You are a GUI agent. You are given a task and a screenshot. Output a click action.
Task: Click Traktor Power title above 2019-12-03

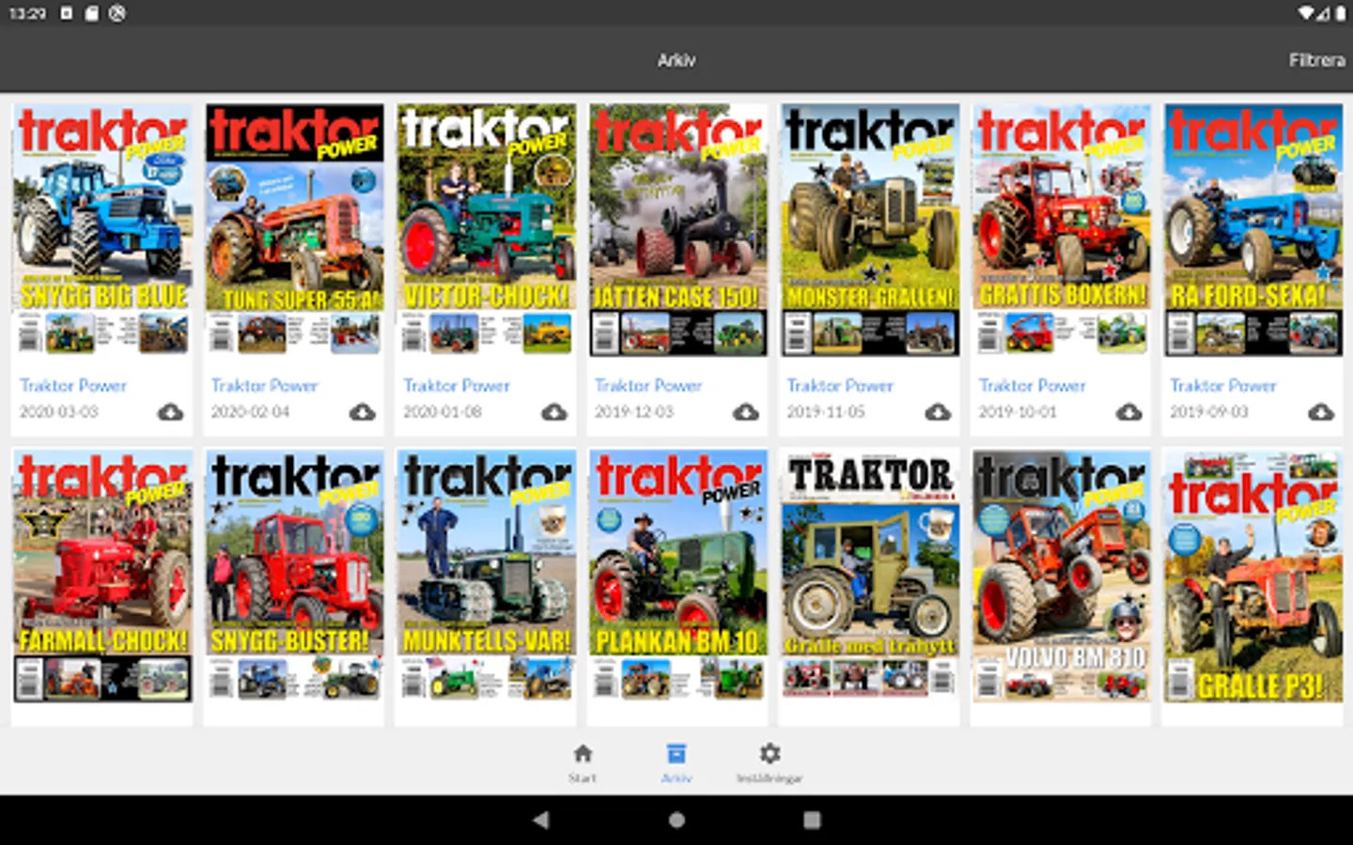pos(648,386)
